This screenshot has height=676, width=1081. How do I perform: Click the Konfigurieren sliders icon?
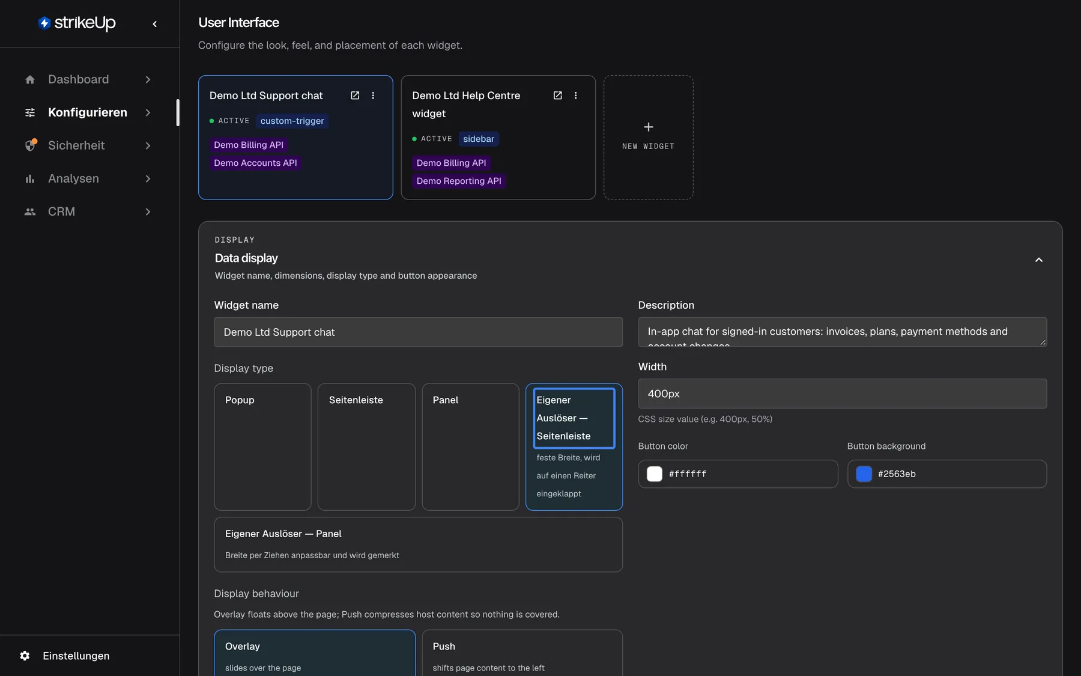(30, 112)
